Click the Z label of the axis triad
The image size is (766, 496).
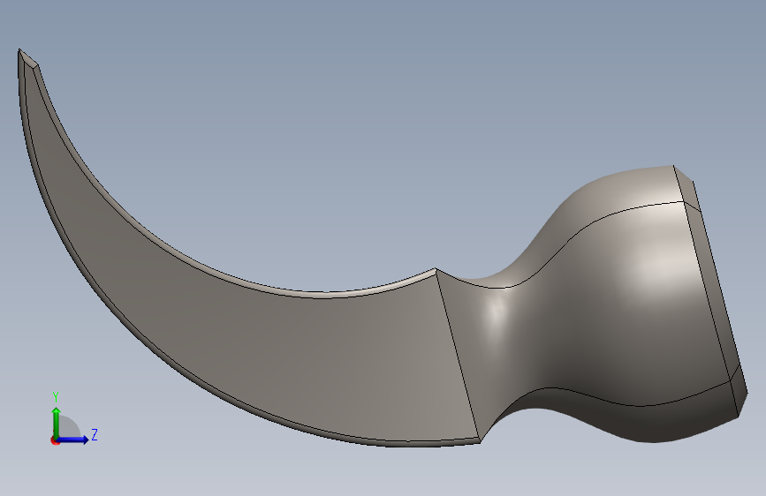pos(95,434)
